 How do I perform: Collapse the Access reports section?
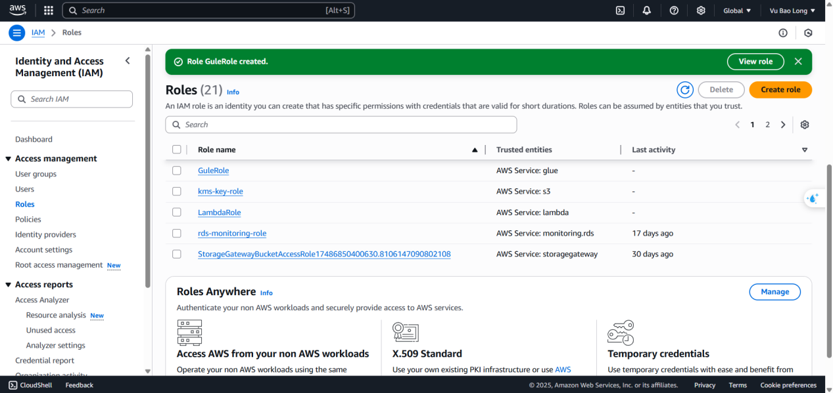pyautogui.click(x=9, y=285)
